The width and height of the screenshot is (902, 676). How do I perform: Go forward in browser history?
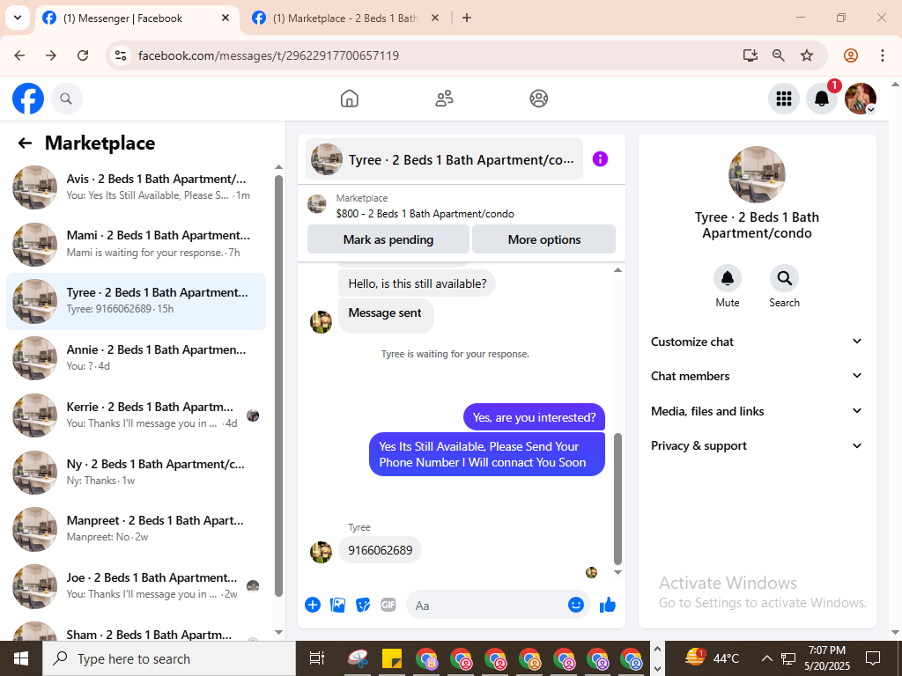(51, 55)
